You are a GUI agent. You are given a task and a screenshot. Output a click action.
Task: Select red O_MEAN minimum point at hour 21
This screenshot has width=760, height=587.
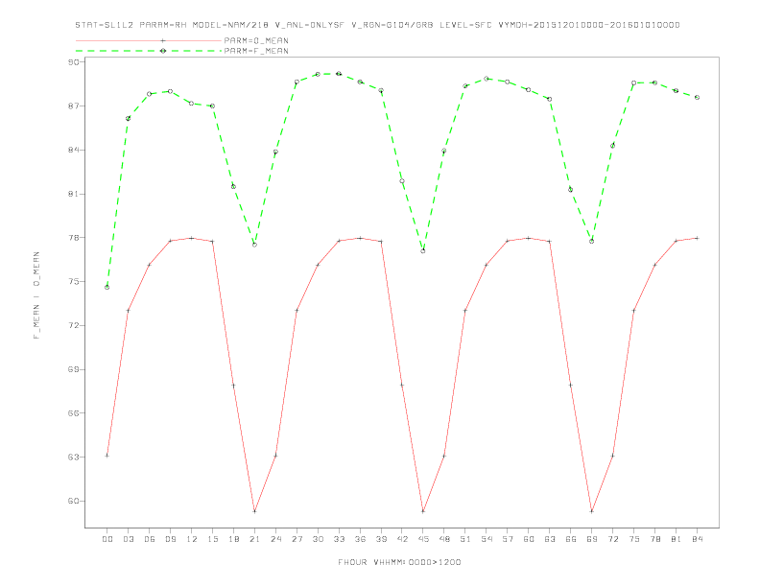pyautogui.click(x=254, y=511)
